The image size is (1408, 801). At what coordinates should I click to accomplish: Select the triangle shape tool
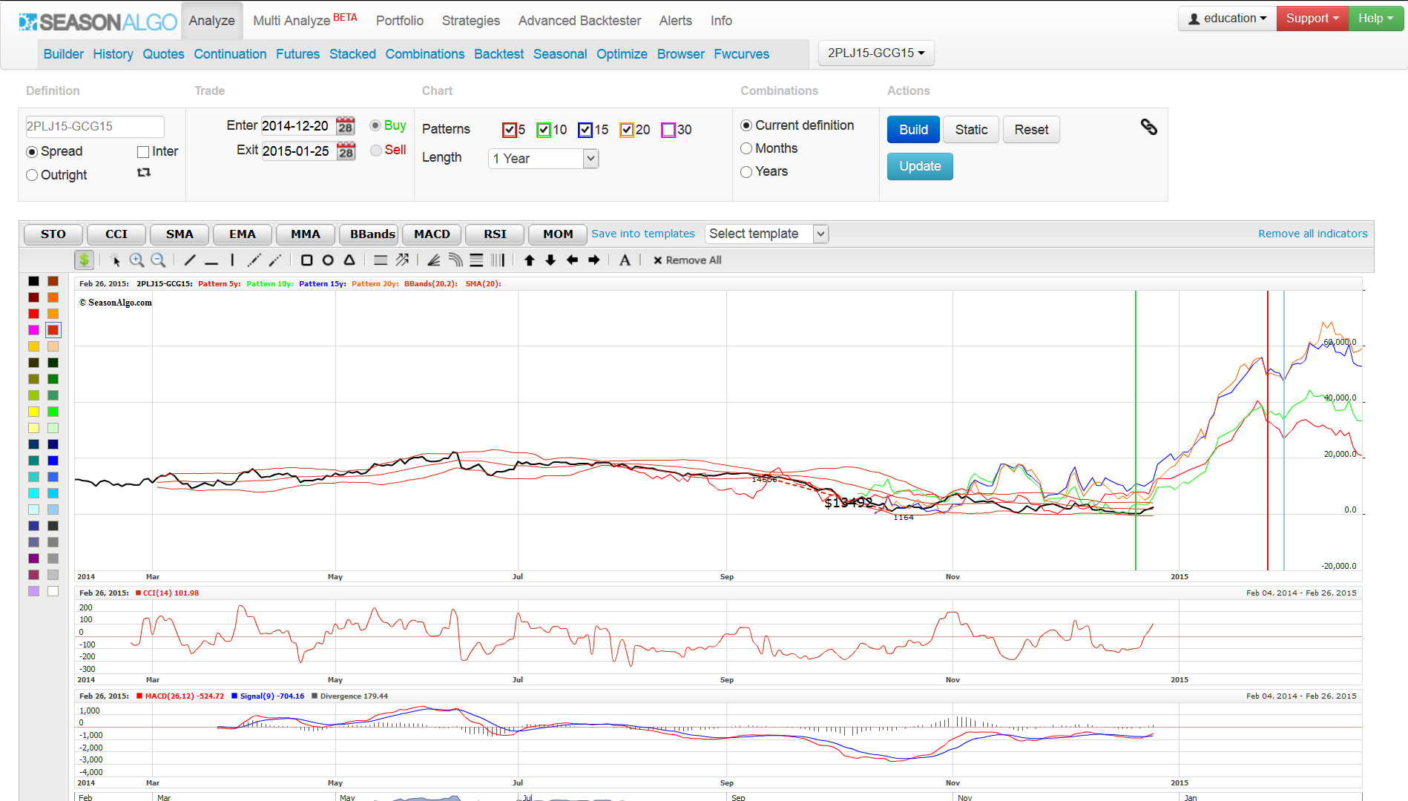pos(349,260)
